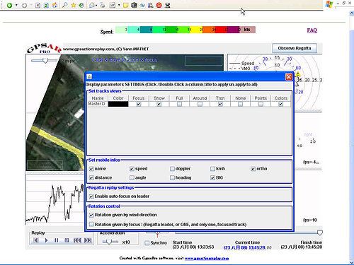354x265 pixels.
Task: Click the replay step-back button
Action: 36,240
